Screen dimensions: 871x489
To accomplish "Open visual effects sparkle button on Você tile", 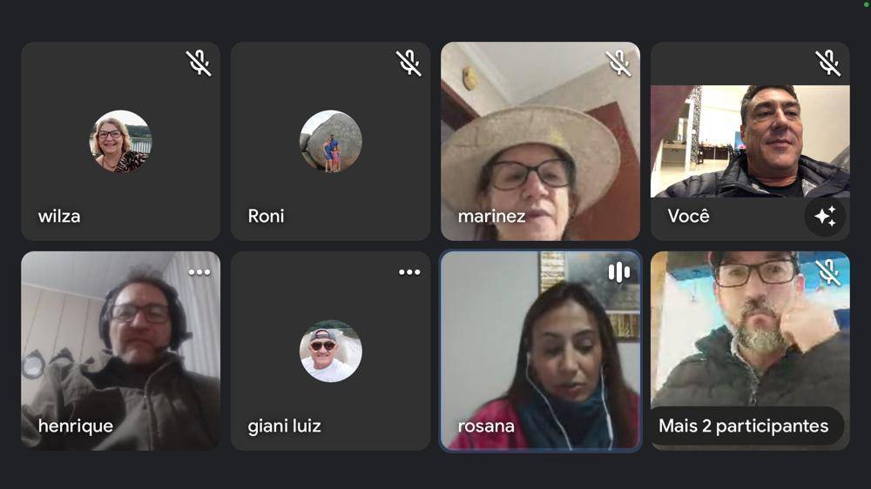I will pos(826,216).
